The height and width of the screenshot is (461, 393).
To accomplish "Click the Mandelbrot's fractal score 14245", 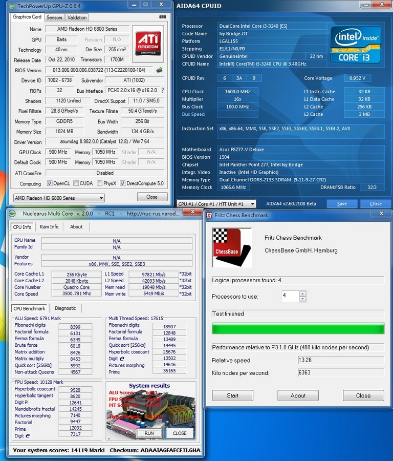I will 76,409.
